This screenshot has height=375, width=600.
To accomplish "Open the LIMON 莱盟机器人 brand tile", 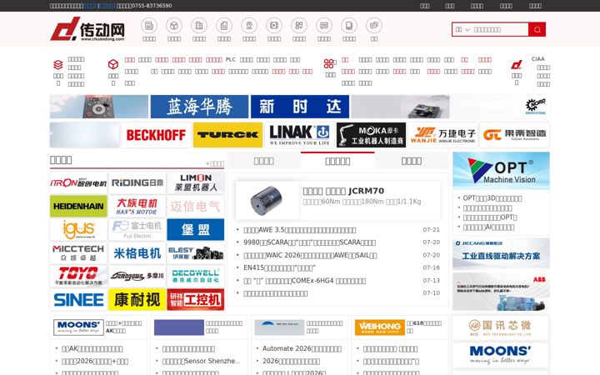I will [196, 182].
